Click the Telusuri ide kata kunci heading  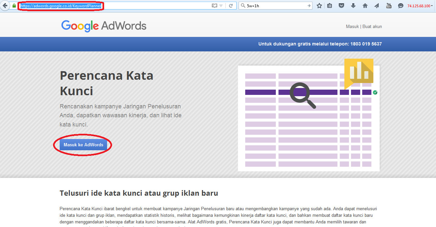tap(139, 193)
